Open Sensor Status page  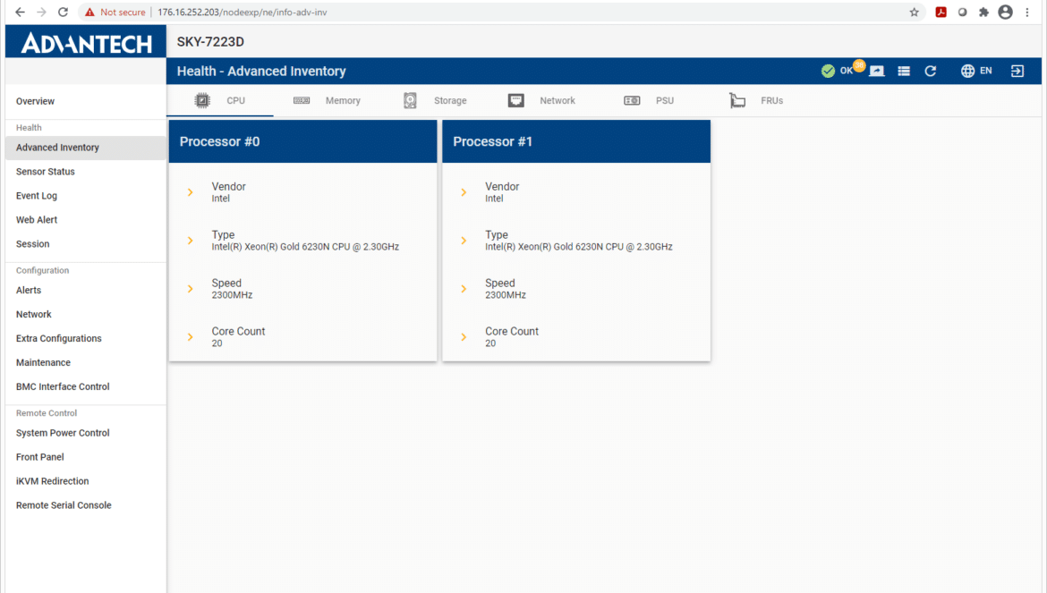click(x=86, y=172)
